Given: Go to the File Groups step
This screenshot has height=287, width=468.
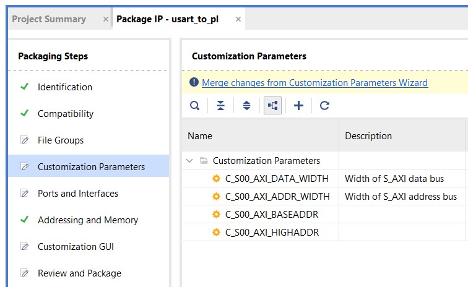Looking at the screenshot, I should click(x=61, y=140).
